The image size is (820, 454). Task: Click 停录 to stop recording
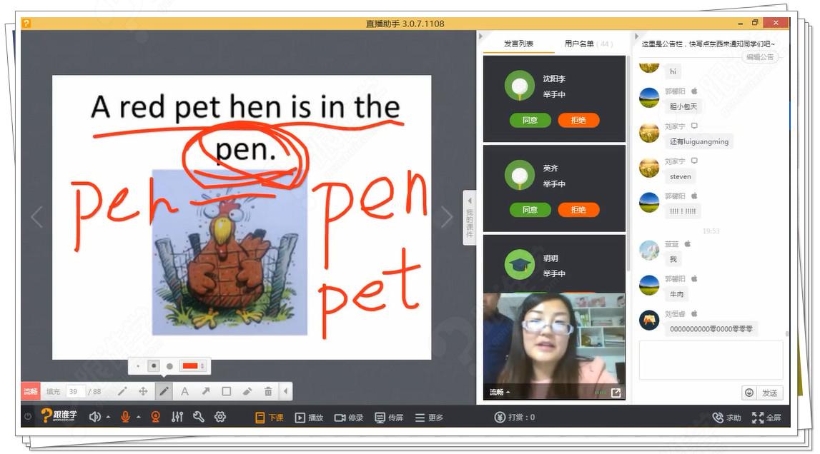tap(349, 418)
